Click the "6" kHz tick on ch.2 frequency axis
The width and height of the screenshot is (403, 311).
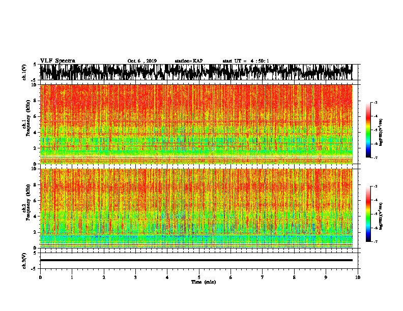35,200
